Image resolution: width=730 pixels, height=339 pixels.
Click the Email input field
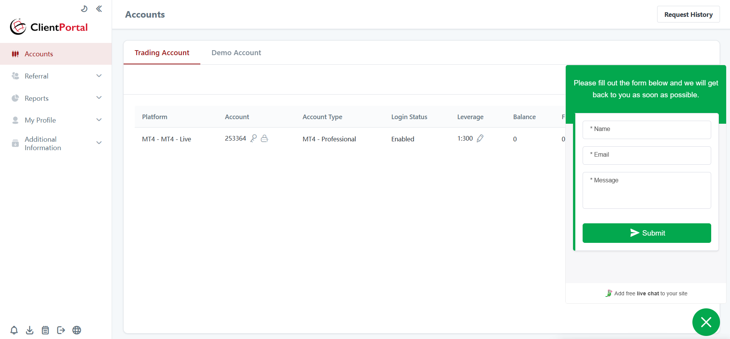coord(647,155)
